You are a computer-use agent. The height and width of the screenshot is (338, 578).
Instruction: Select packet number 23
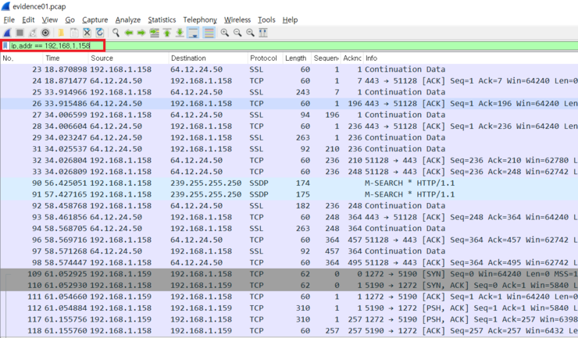[289, 69]
